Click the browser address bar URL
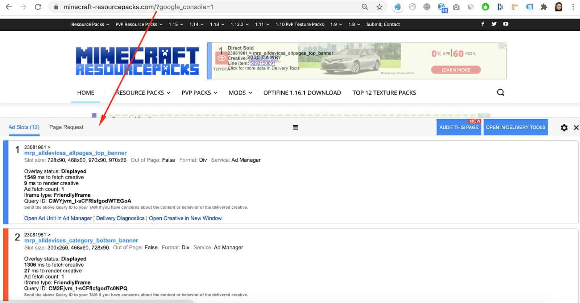The image size is (580, 303). coord(138,7)
